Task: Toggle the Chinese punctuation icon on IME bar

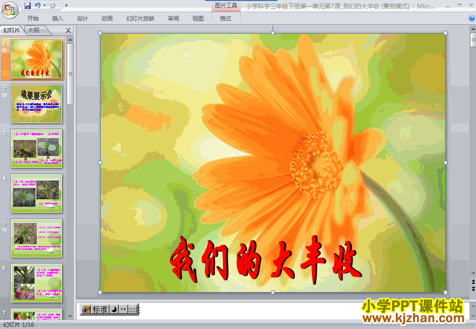Action: [123, 309]
